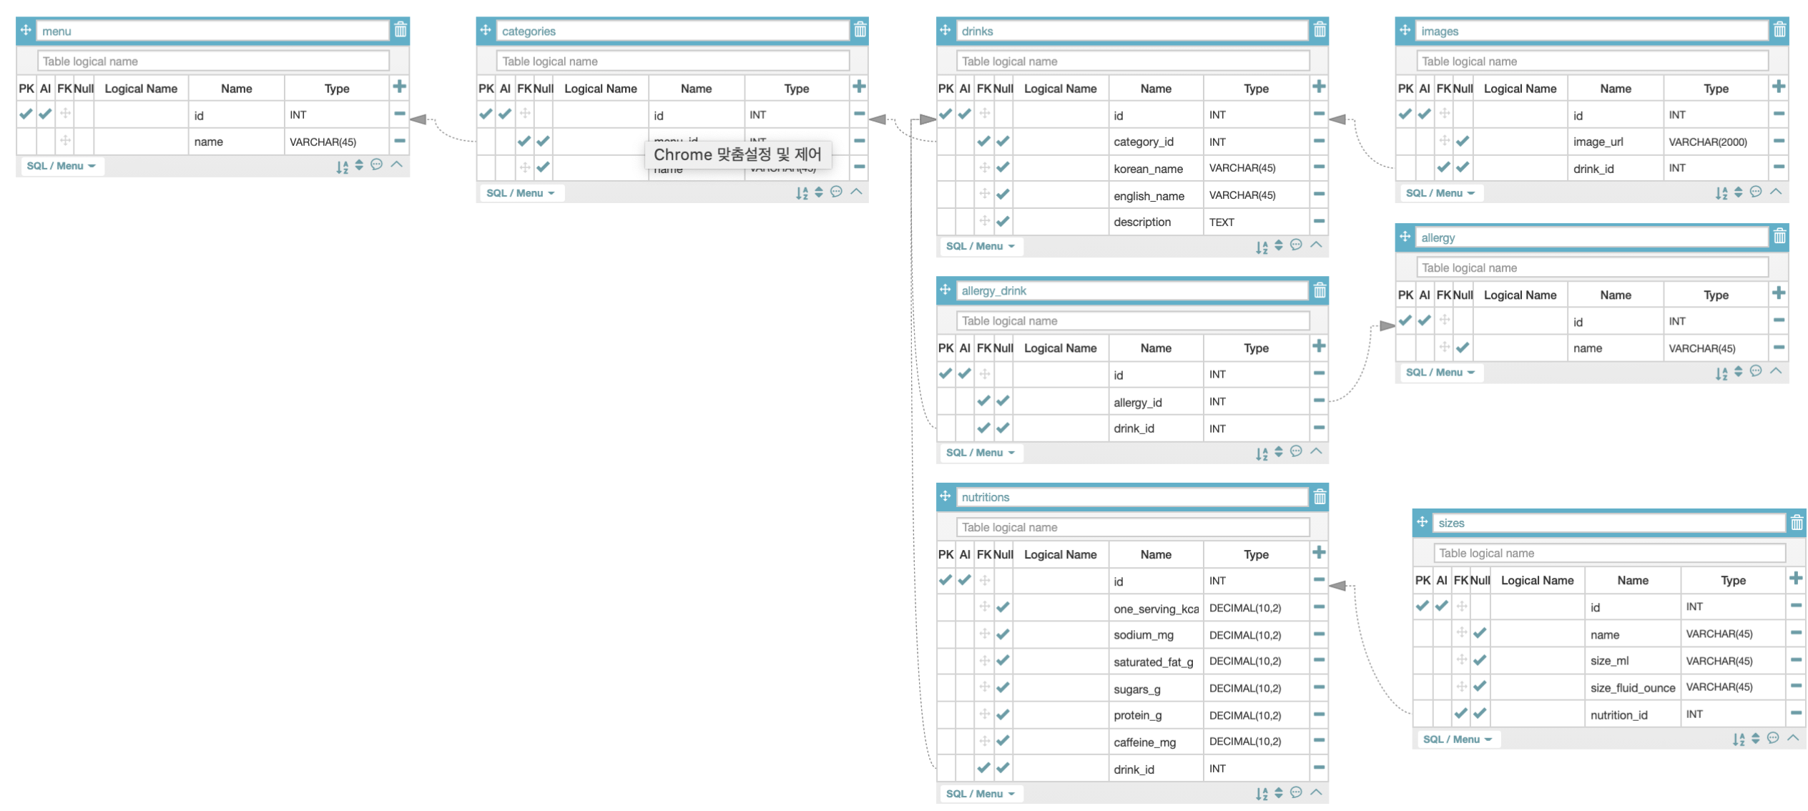Open SQL / Menu of allergy_drink table
The width and height of the screenshot is (1808, 811).
(980, 453)
